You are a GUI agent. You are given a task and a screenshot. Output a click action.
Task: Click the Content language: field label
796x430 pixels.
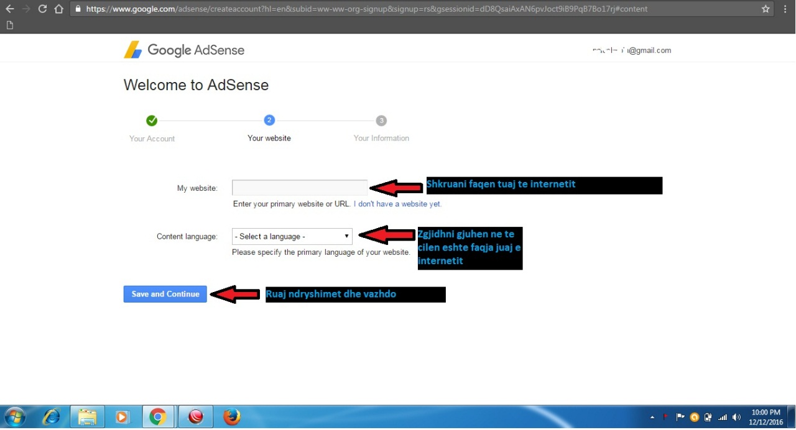click(x=187, y=236)
